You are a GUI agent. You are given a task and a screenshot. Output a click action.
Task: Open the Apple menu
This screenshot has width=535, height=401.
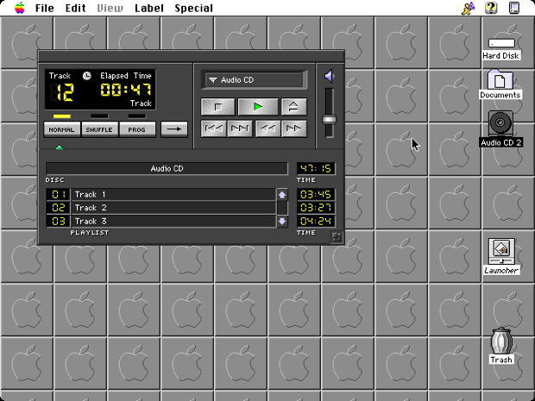(20, 8)
